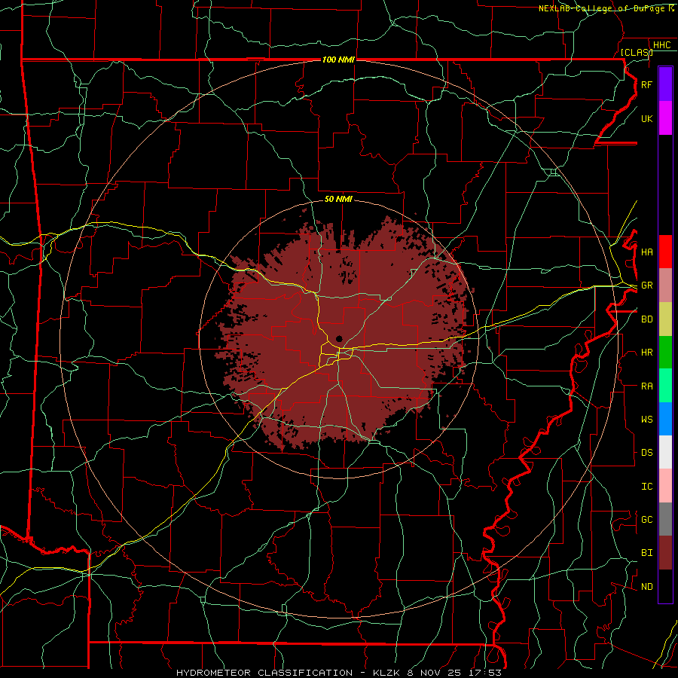Click the 50 NMI range ring label
This screenshot has height=678, width=678.
pyautogui.click(x=338, y=199)
